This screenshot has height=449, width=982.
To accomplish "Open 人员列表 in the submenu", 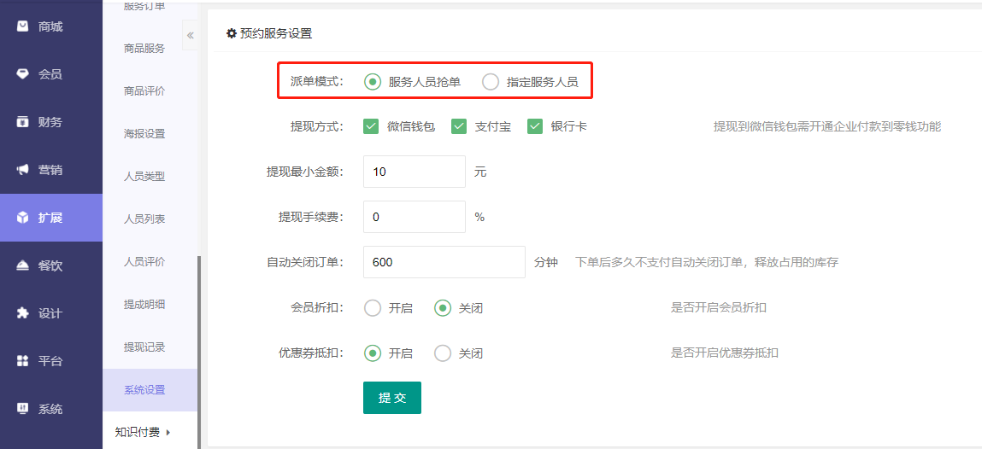I will (144, 219).
